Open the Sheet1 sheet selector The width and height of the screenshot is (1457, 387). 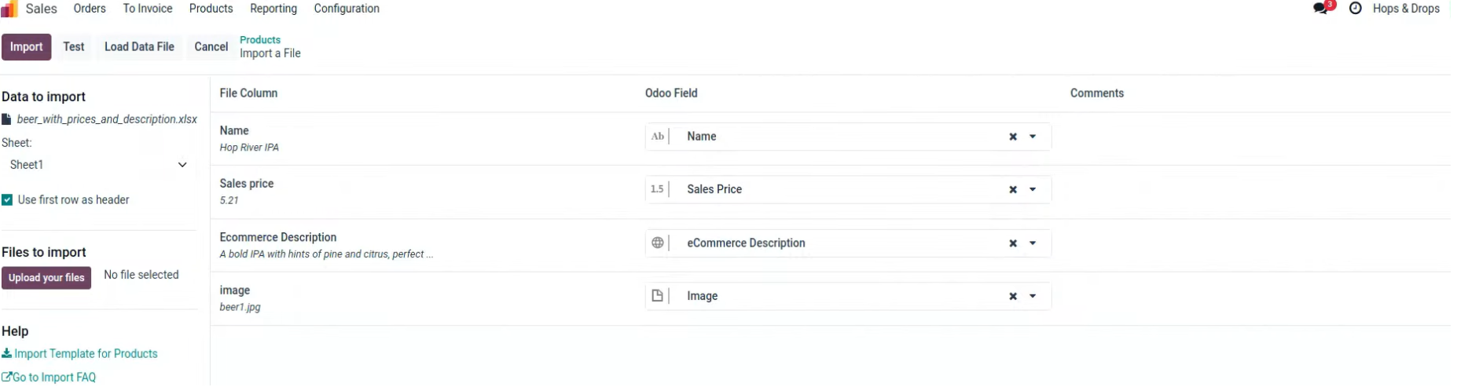tap(98, 165)
